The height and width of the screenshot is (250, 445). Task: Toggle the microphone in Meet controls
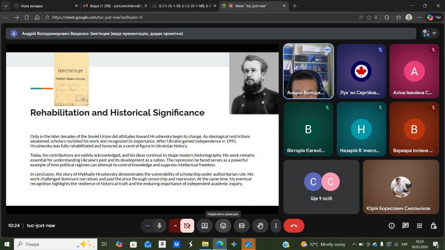[159, 226]
